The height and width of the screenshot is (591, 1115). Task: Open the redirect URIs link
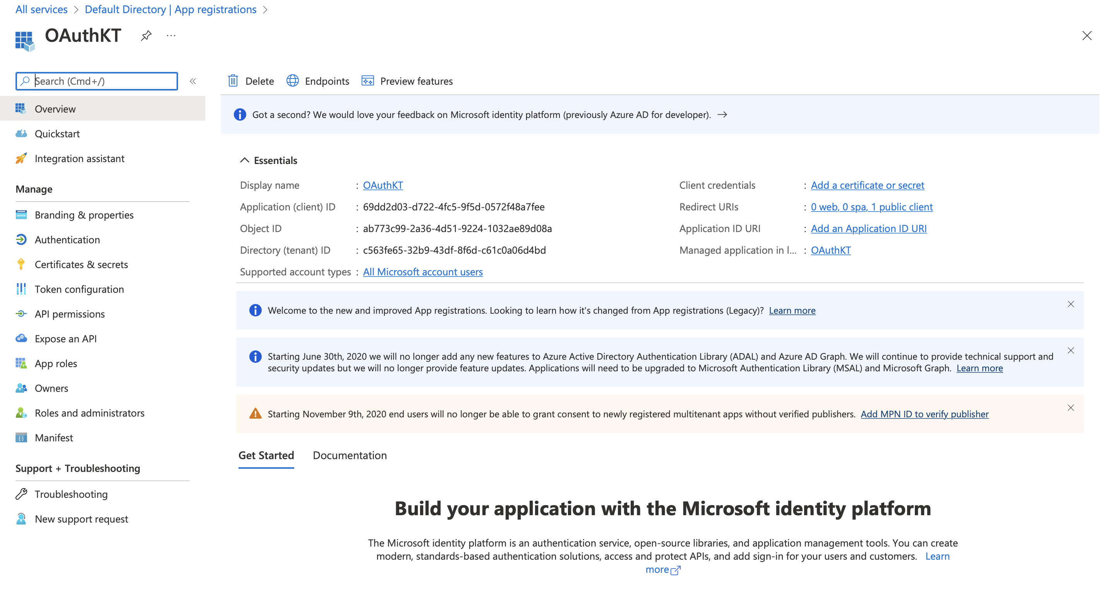tap(872, 207)
